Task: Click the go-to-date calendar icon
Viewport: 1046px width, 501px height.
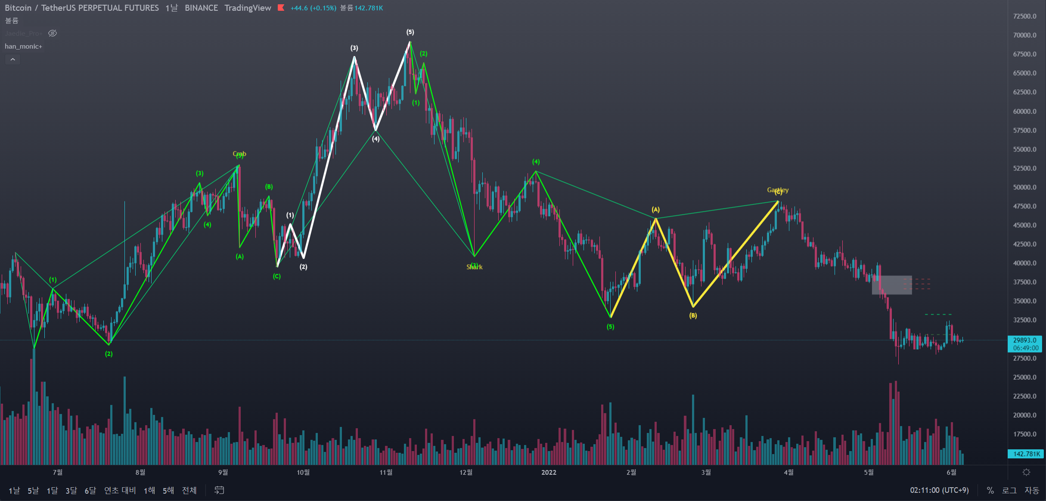Action: [219, 490]
